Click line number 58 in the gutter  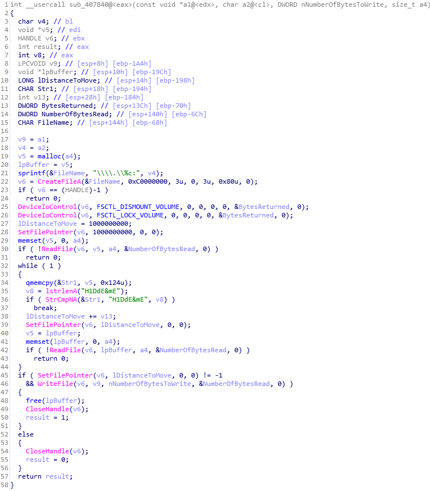pos(4,485)
